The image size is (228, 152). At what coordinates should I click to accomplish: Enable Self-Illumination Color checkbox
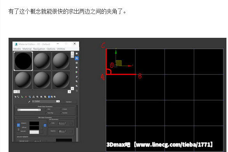point(50,123)
